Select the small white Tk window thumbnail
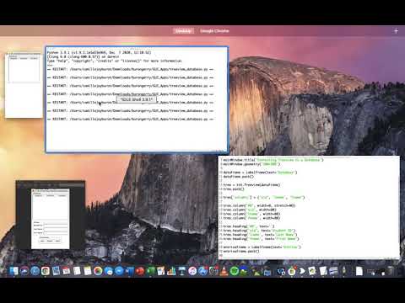The width and height of the screenshot is (405, 303). (24, 86)
